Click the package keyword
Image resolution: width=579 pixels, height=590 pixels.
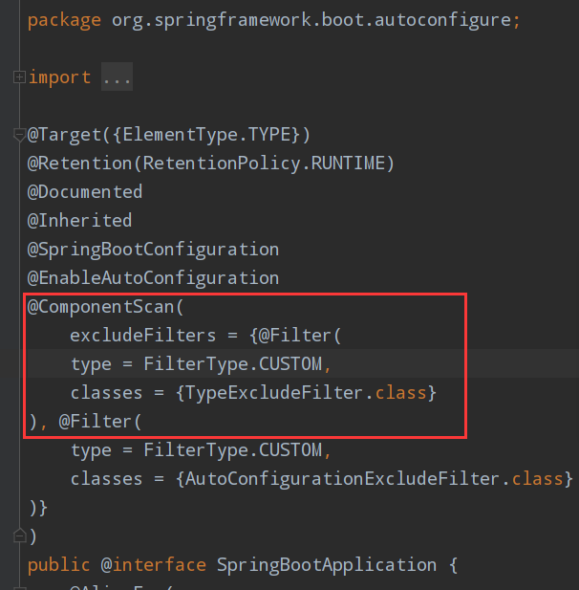pos(64,20)
